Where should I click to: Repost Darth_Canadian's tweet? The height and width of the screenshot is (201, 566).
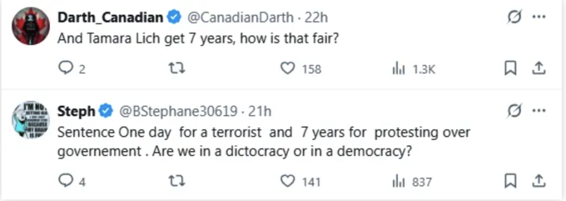[x=177, y=68]
